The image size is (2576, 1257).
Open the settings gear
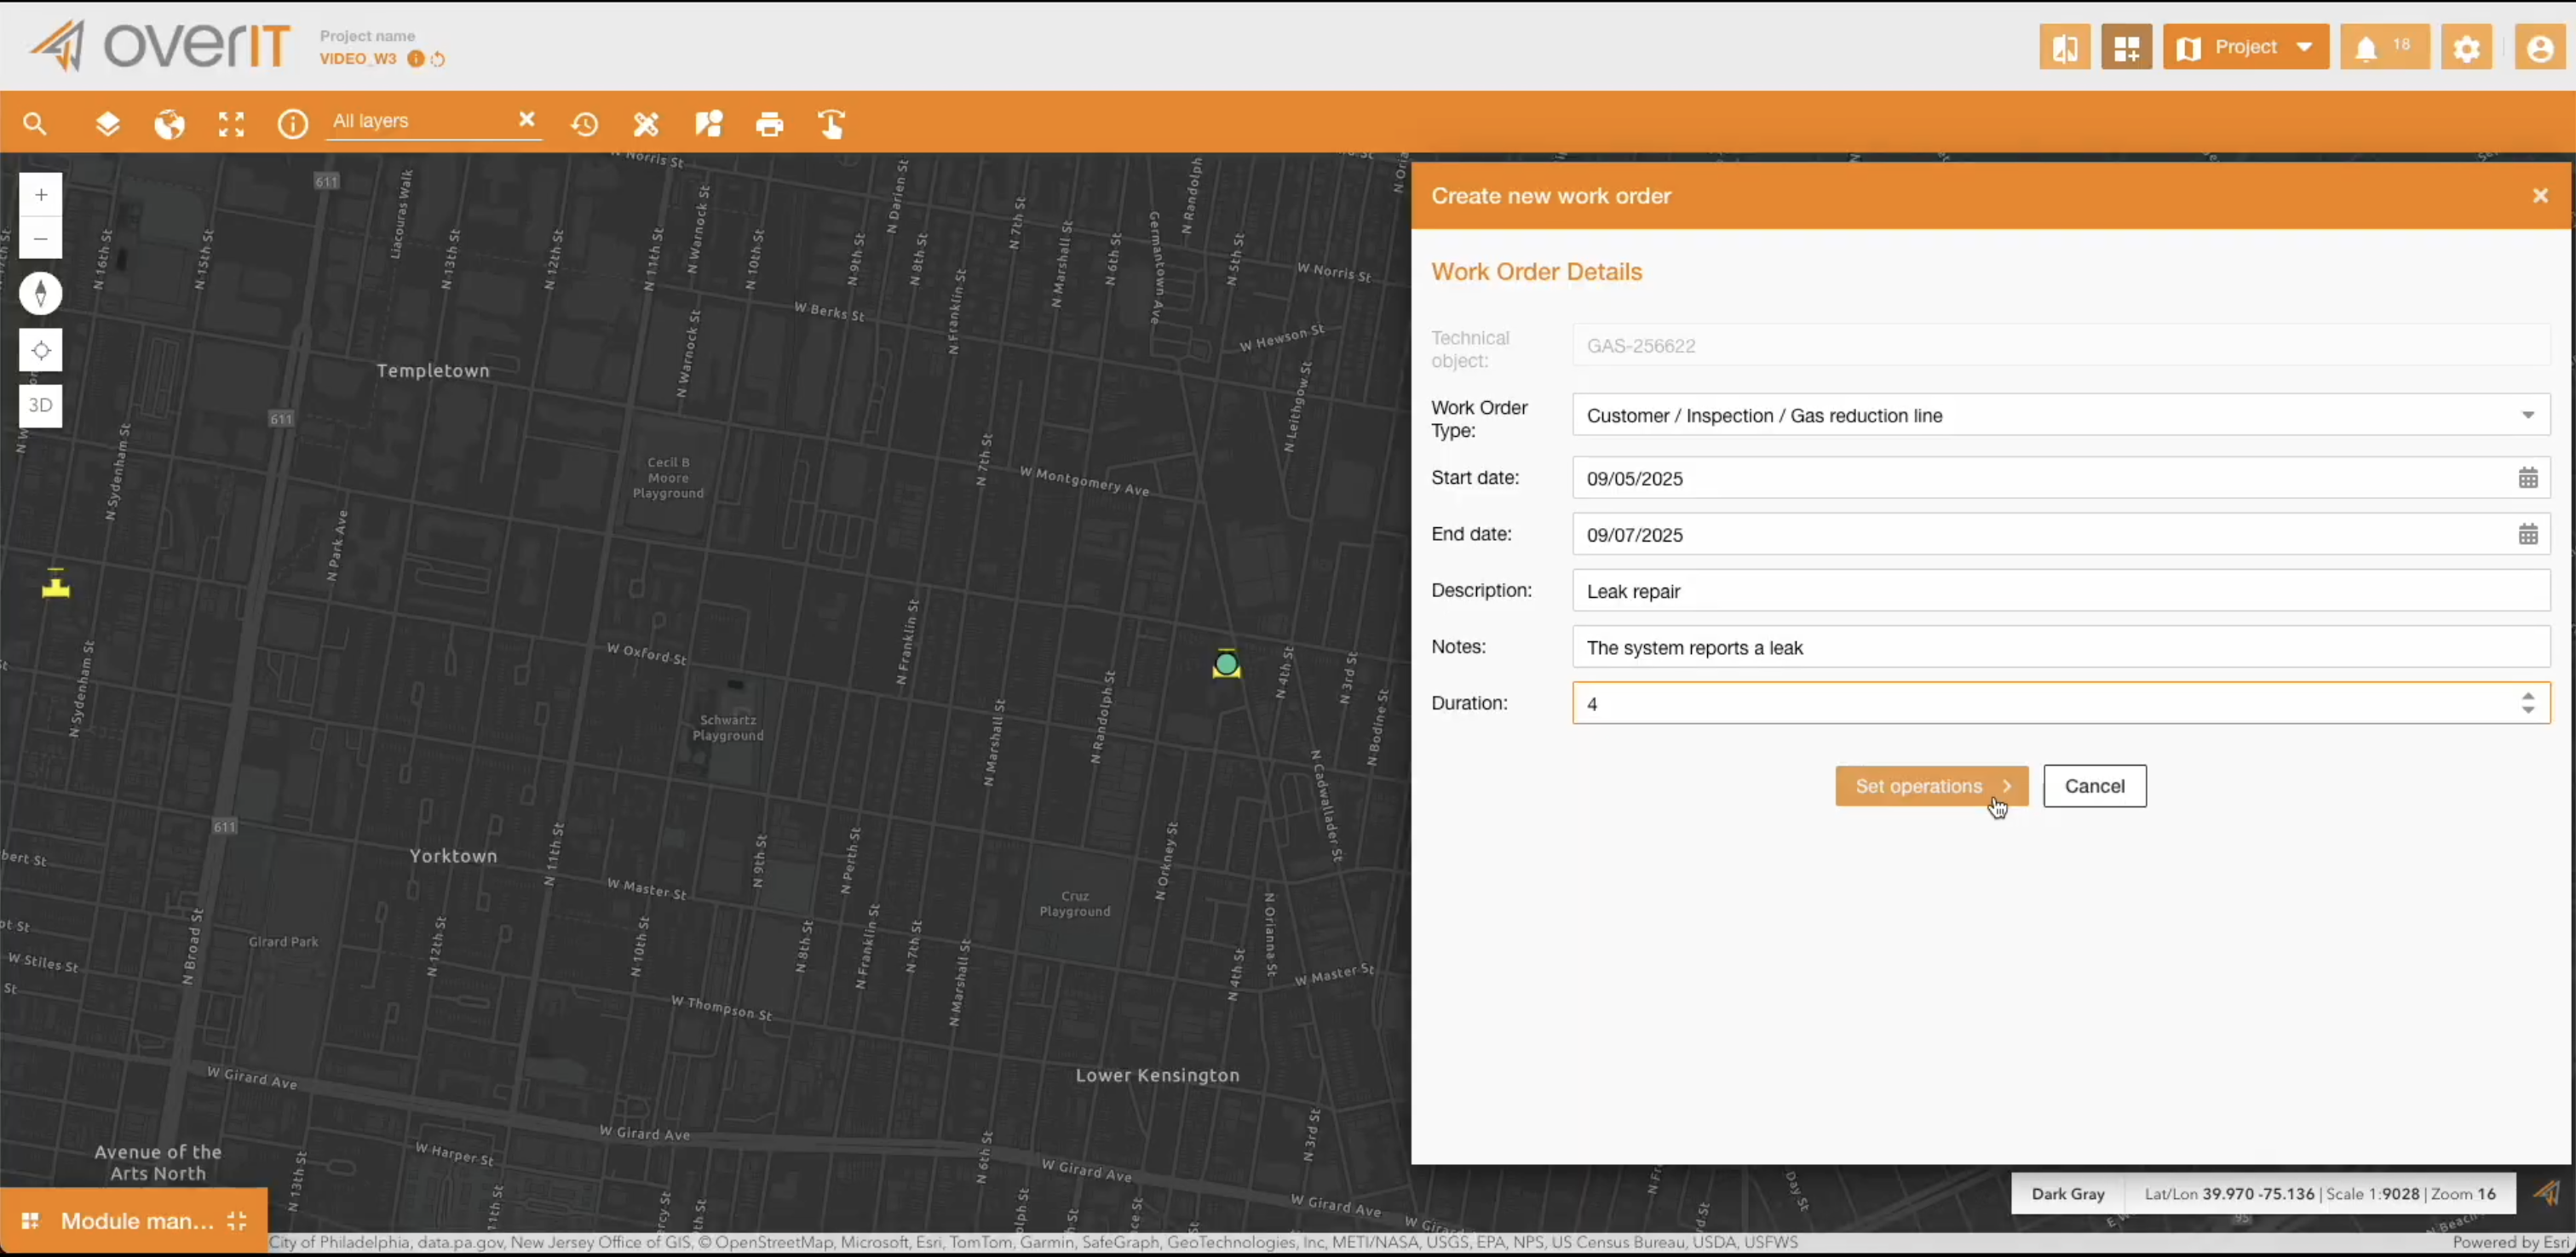[x=2467, y=47]
